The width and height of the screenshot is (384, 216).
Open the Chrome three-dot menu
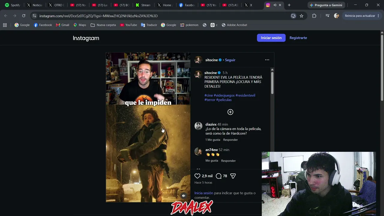point(378,16)
